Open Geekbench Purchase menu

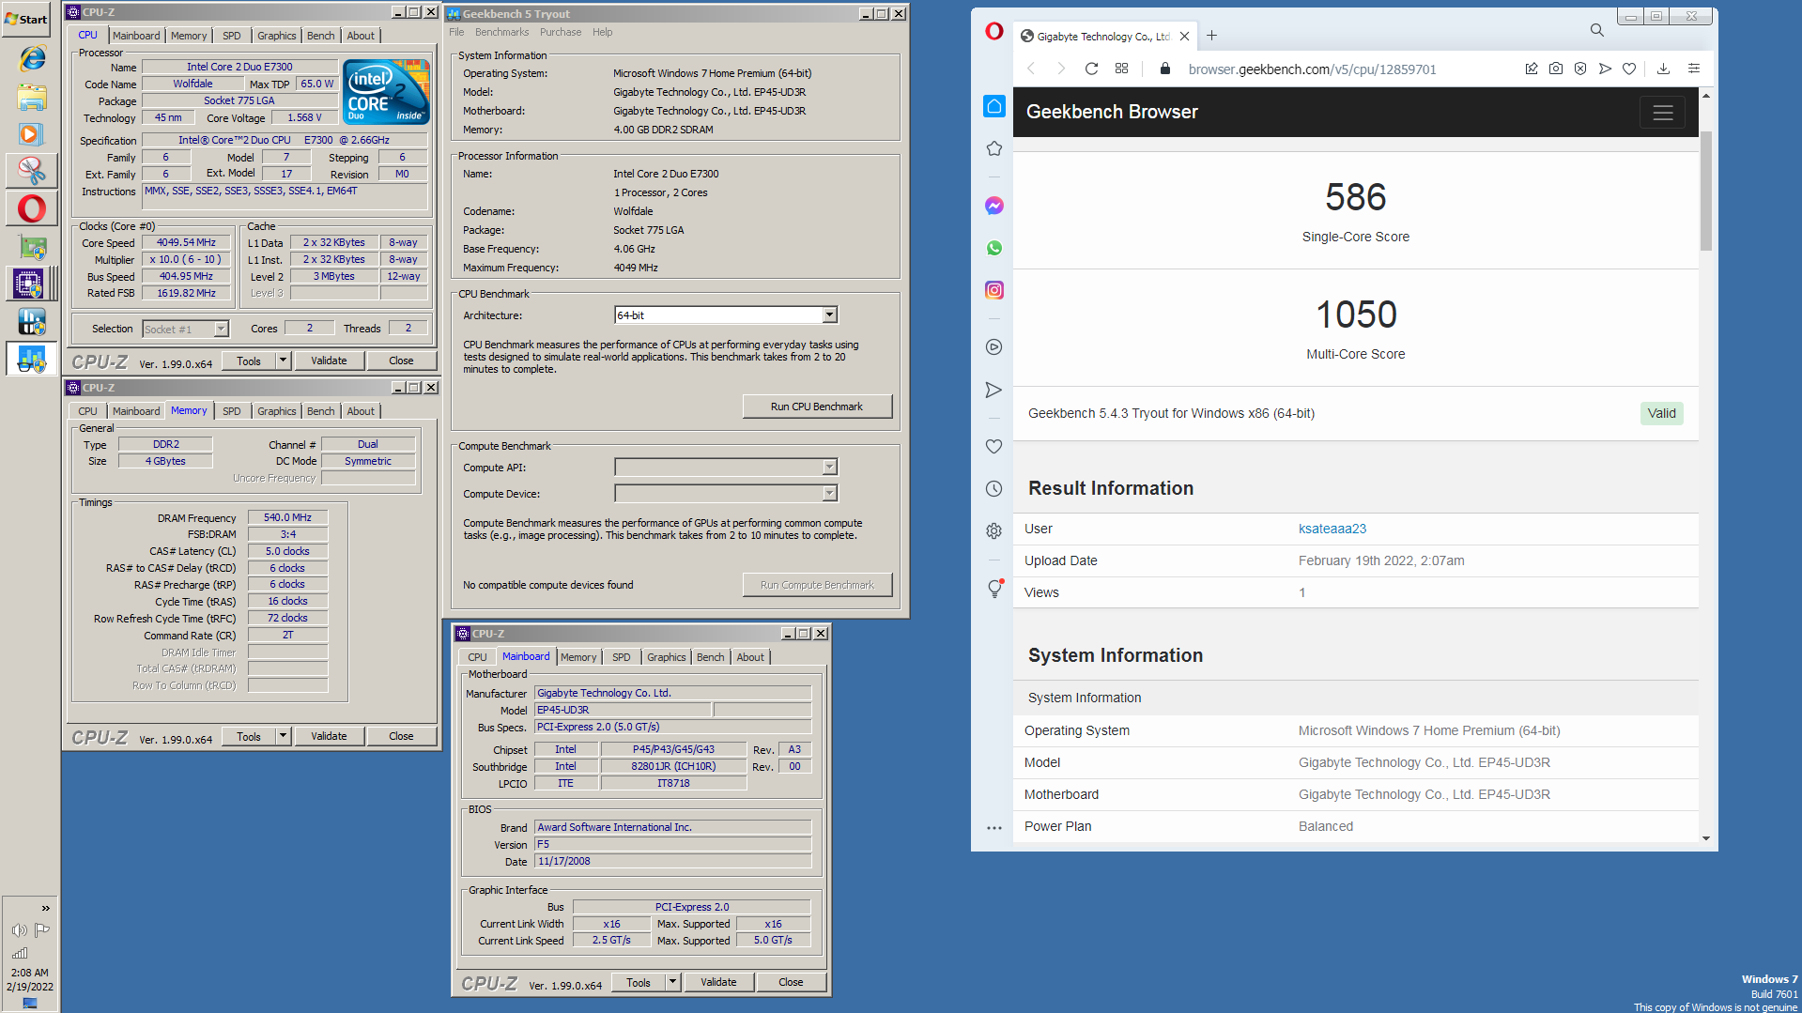click(561, 32)
